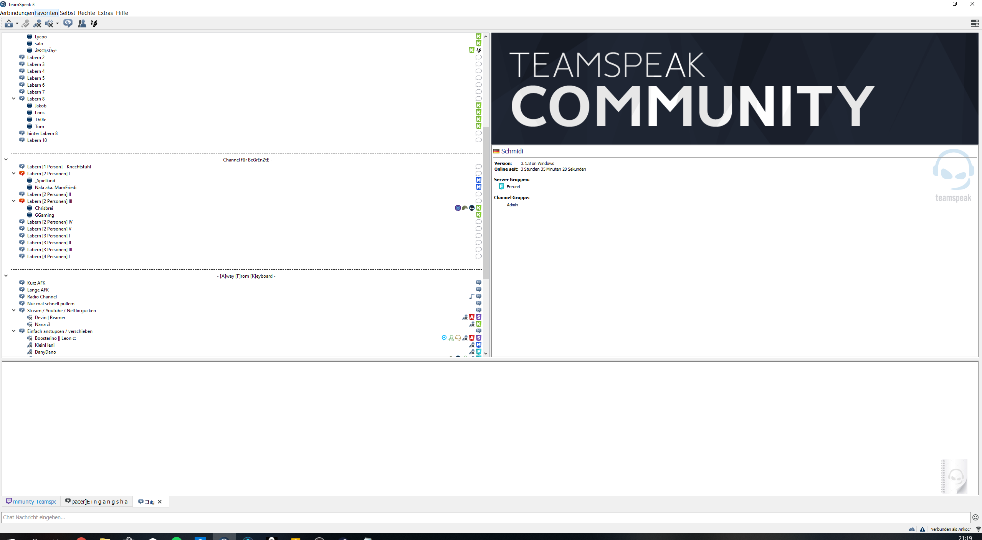Open the emoji smiley picker
This screenshot has height=540, width=982.
click(975, 517)
